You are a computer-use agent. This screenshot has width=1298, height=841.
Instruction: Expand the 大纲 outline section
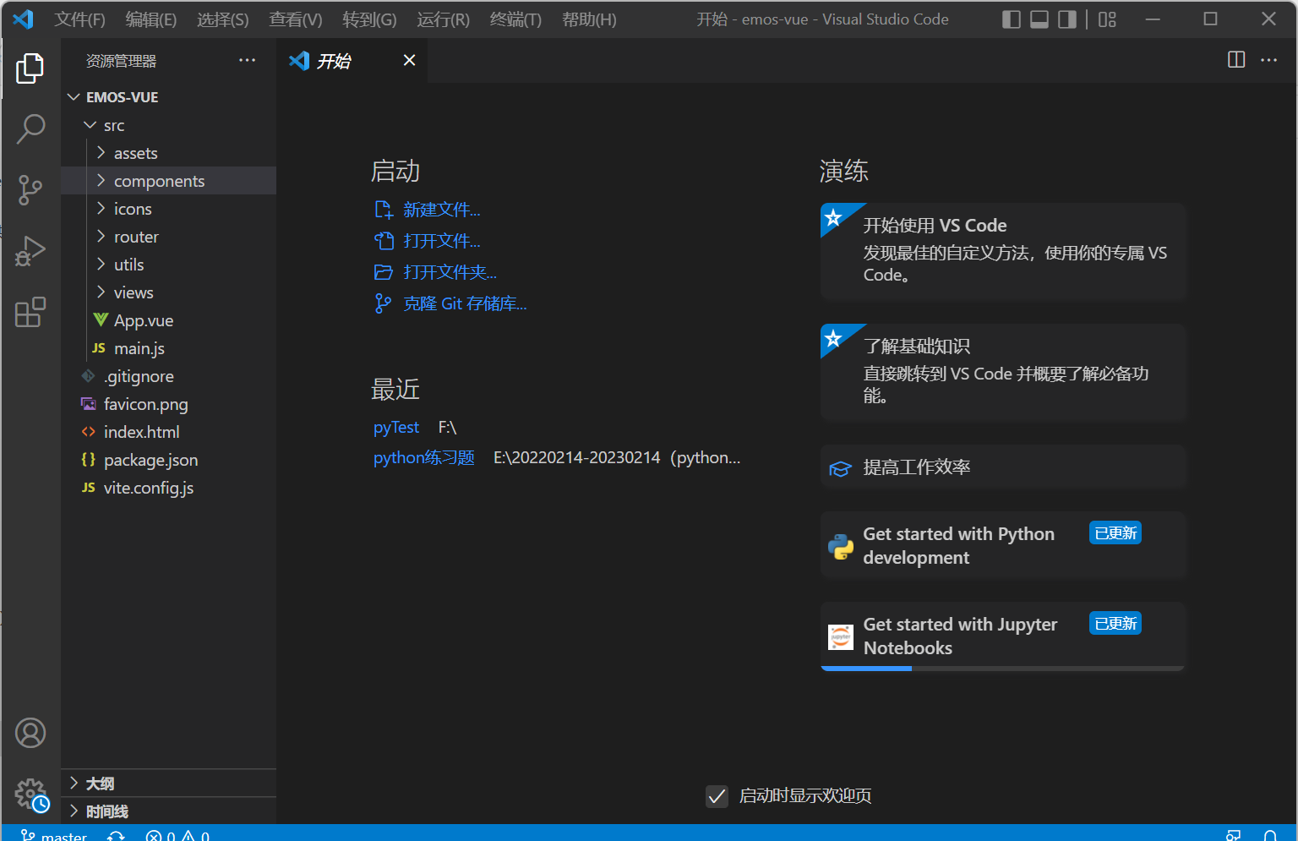(x=169, y=784)
